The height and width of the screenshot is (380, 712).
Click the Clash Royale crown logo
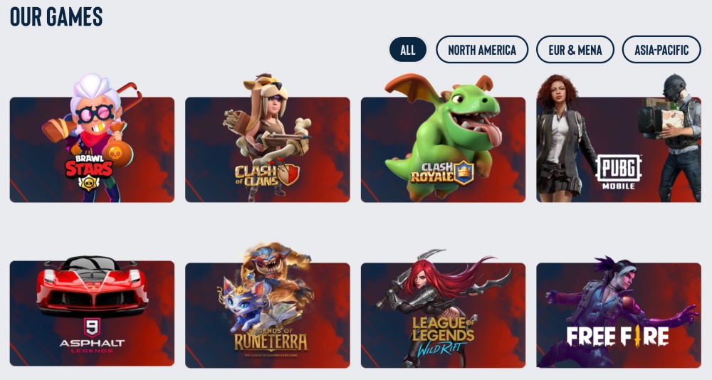pos(464,173)
